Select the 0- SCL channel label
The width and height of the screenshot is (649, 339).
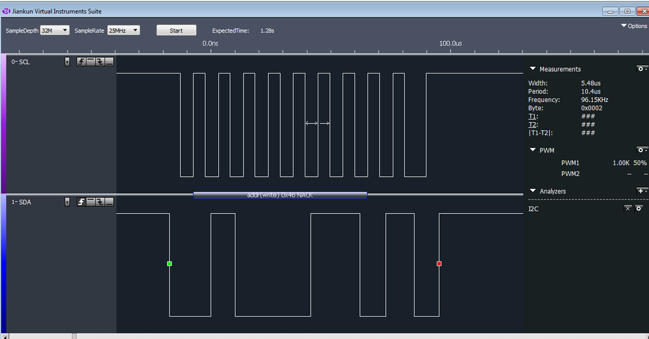[x=21, y=62]
